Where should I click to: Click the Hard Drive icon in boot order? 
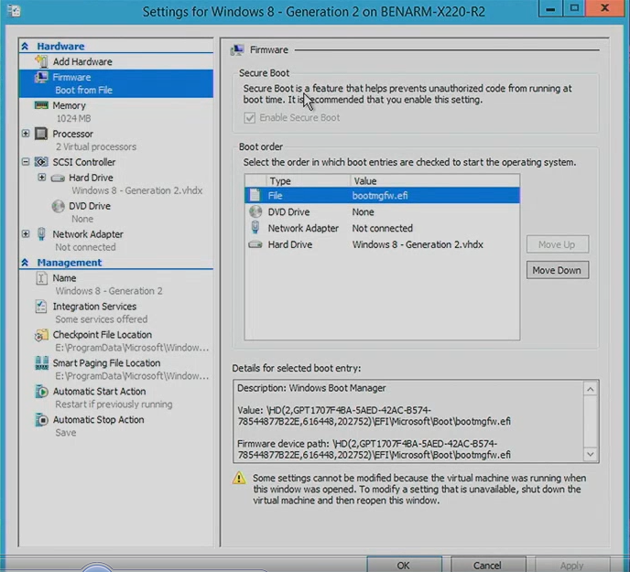[x=255, y=244]
